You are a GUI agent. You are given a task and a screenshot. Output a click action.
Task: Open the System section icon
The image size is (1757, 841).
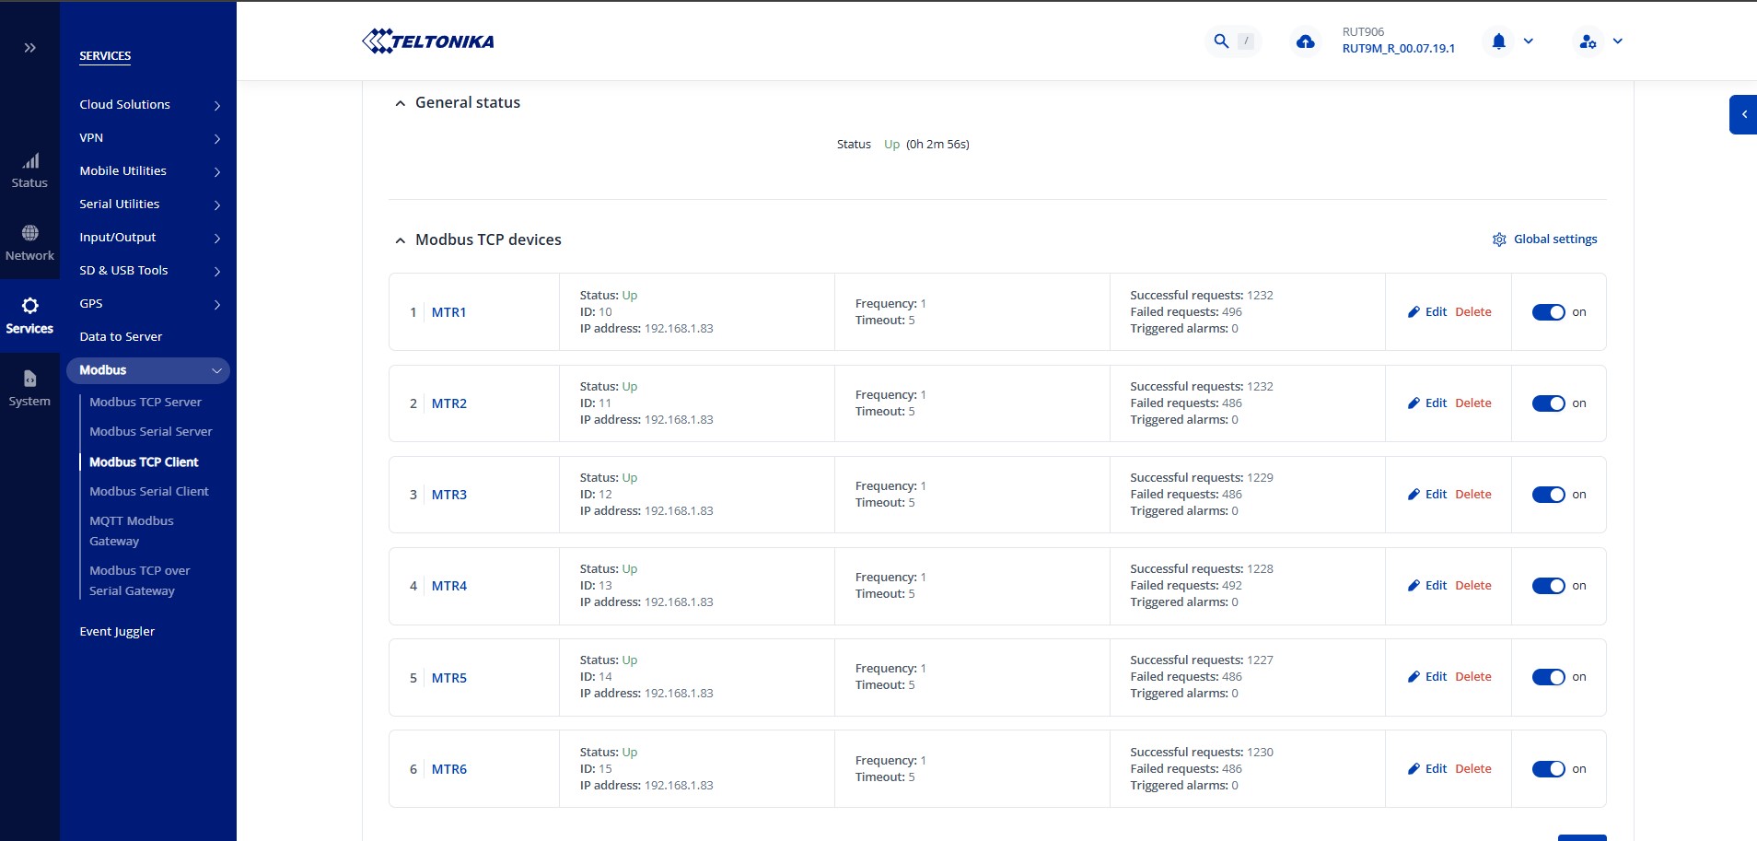click(29, 388)
